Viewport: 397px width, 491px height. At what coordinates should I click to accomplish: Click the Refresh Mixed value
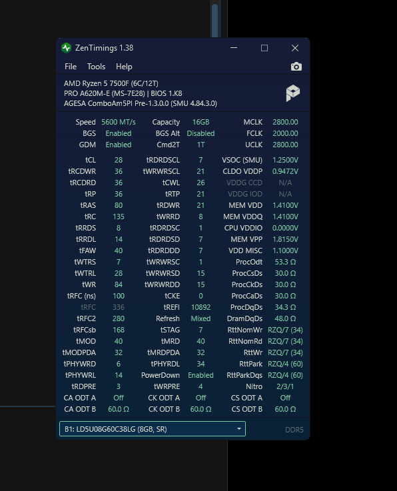coord(200,318)
